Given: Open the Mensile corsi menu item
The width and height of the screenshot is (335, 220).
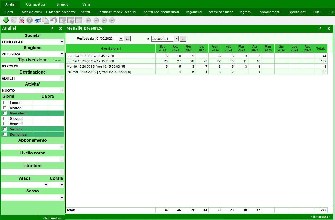Looking at the screenshot, I should [32, 12].
